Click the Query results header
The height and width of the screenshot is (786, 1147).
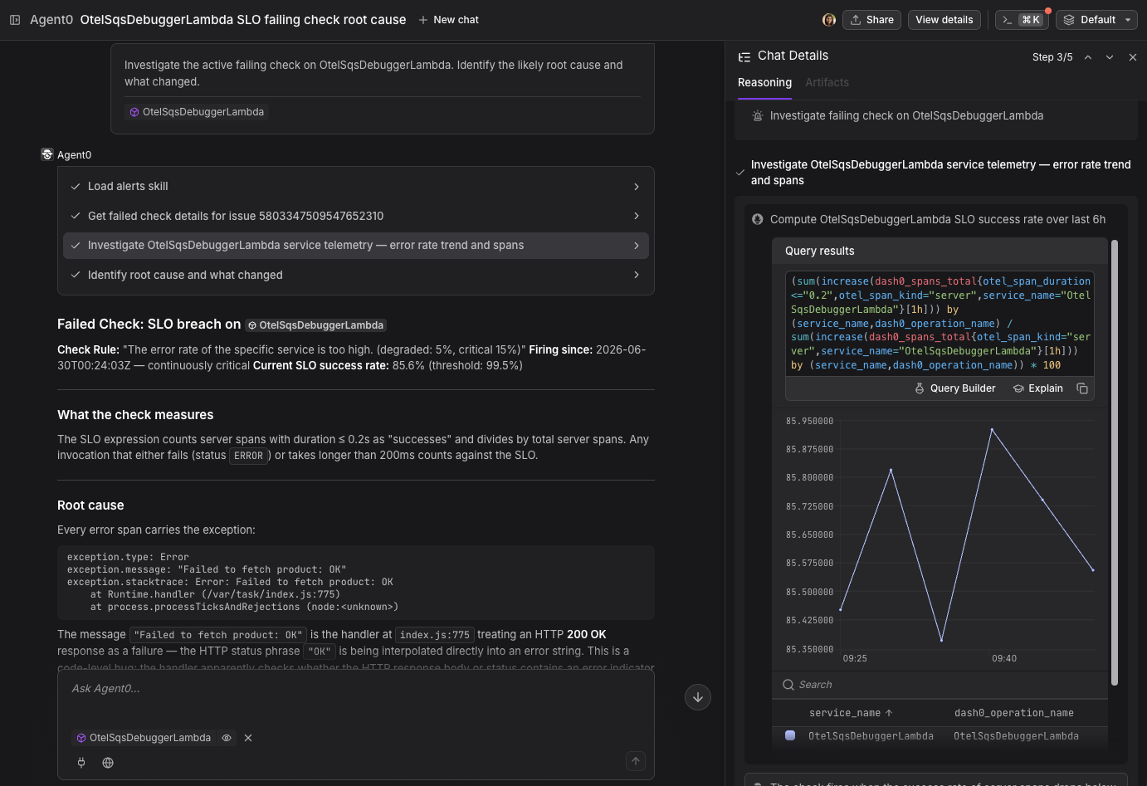pyautogui.click(x=940, y=251)
